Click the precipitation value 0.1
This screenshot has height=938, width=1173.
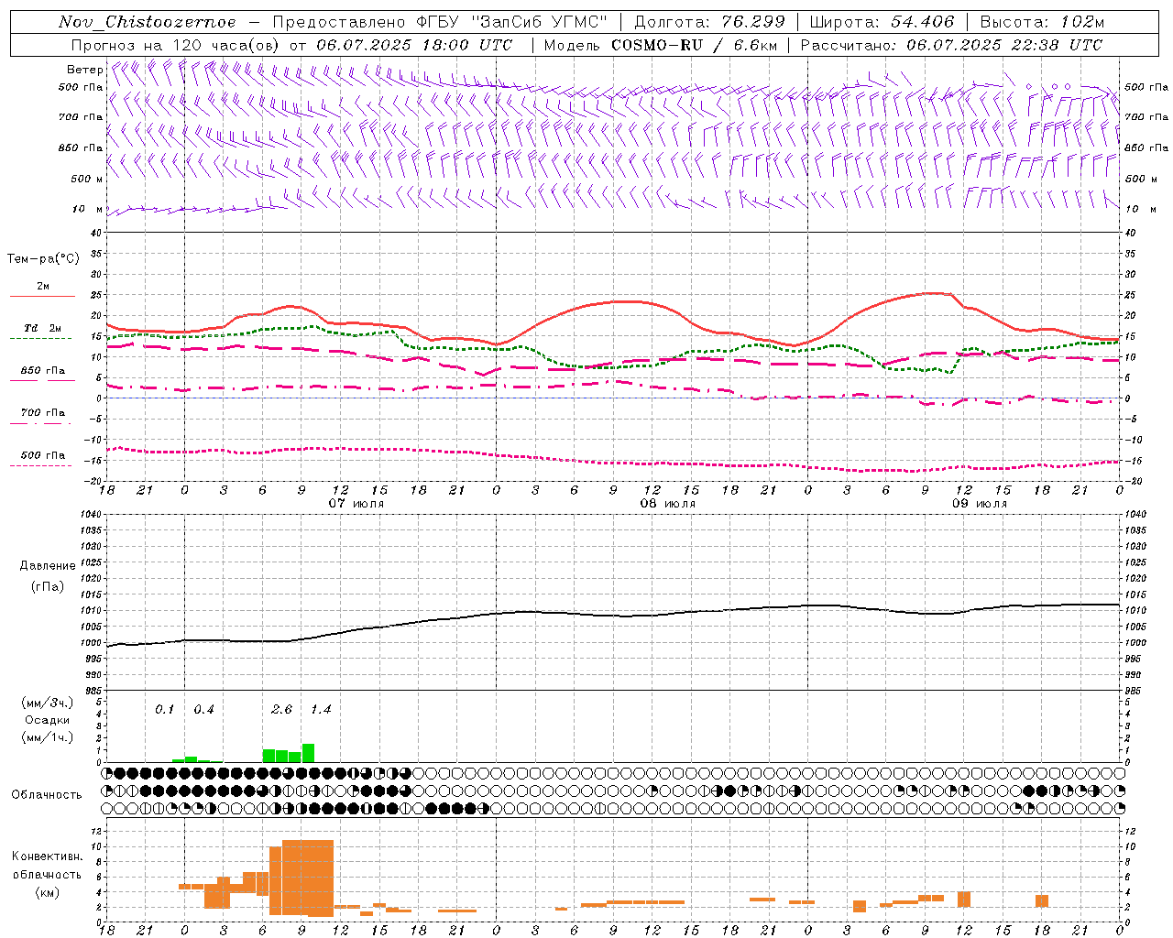[164, 710]
